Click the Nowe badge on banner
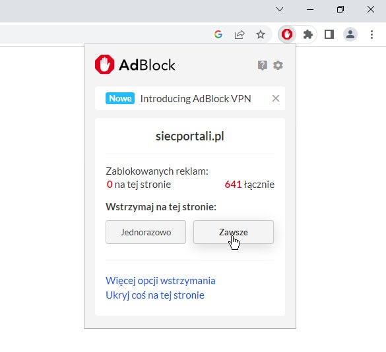The width and height of the screenshot is (386, 352). 120,98
